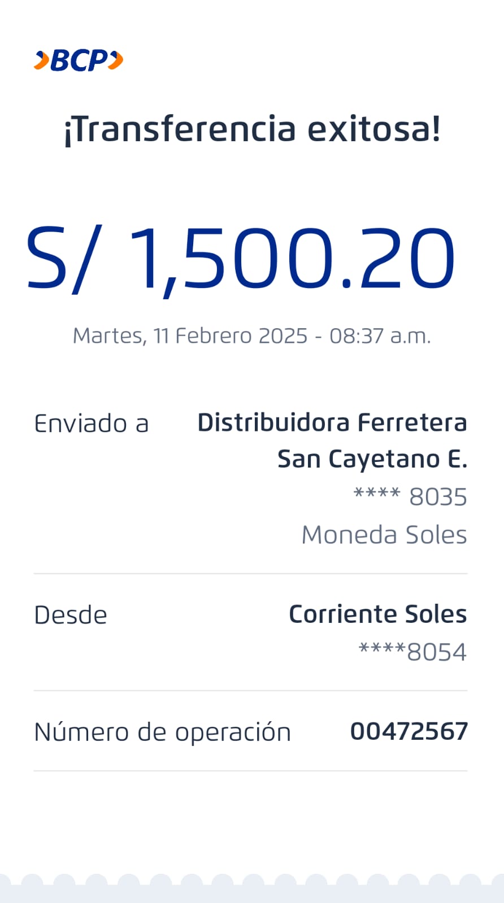The width and height of the screenshot is (504, 903).
Task: Click the S/ currency symbol
Action: pos(63,259)
